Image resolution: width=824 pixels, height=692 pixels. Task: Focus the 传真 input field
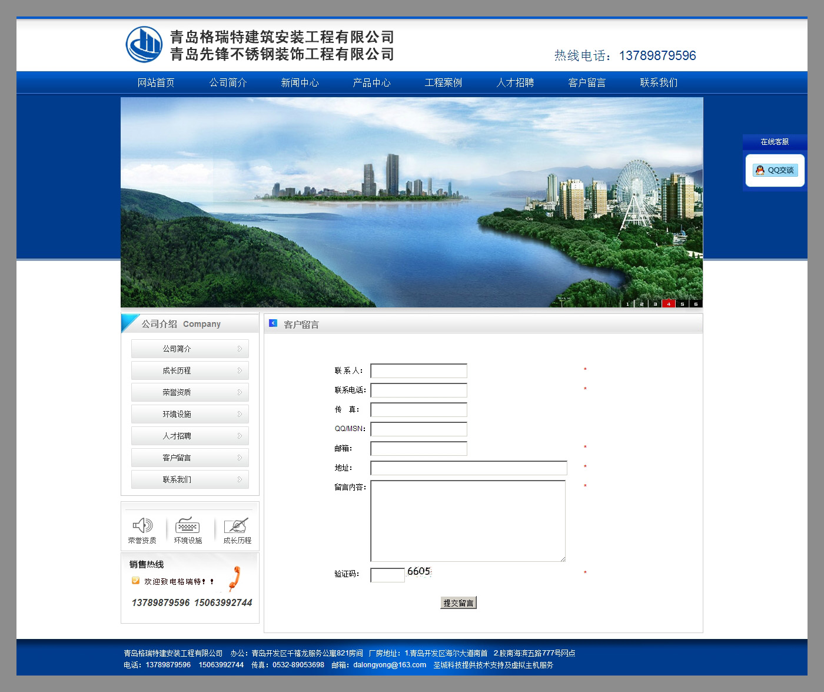pos(418,409)
